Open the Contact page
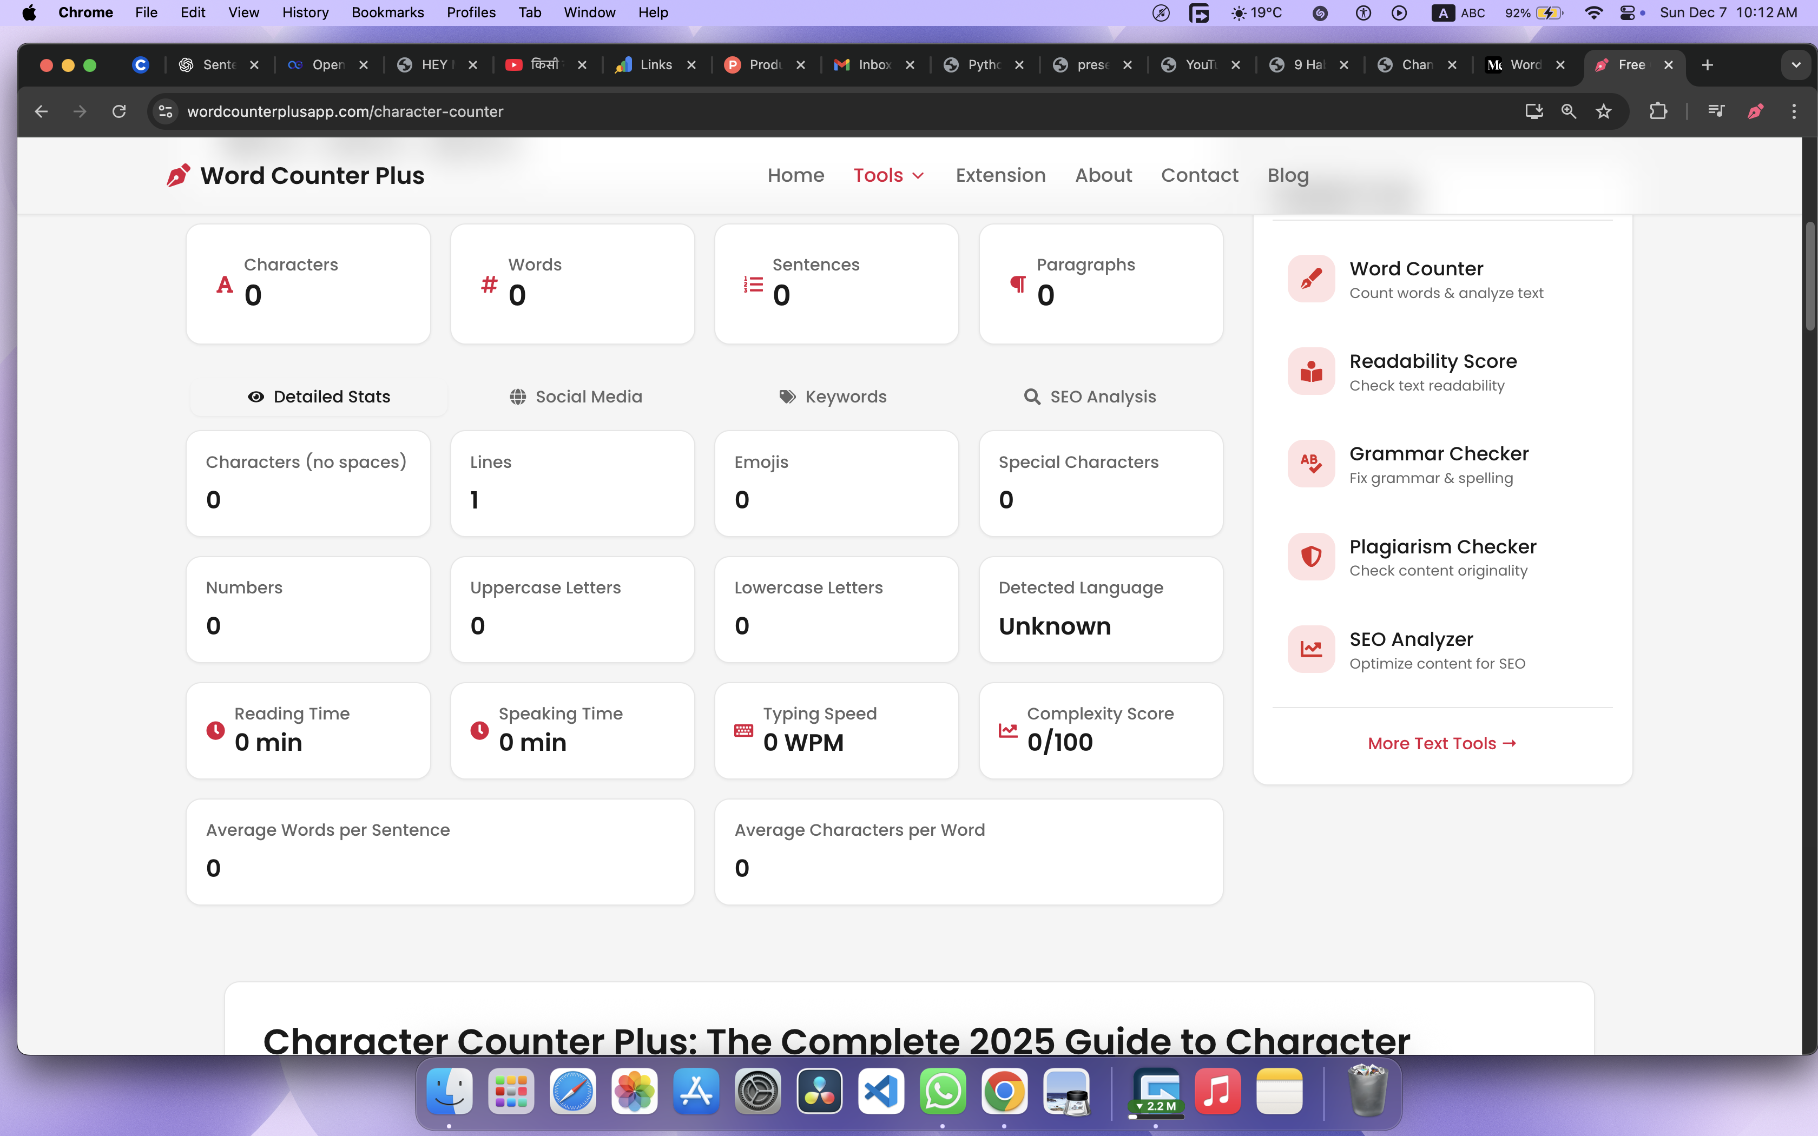 [x=1199, y=175]
